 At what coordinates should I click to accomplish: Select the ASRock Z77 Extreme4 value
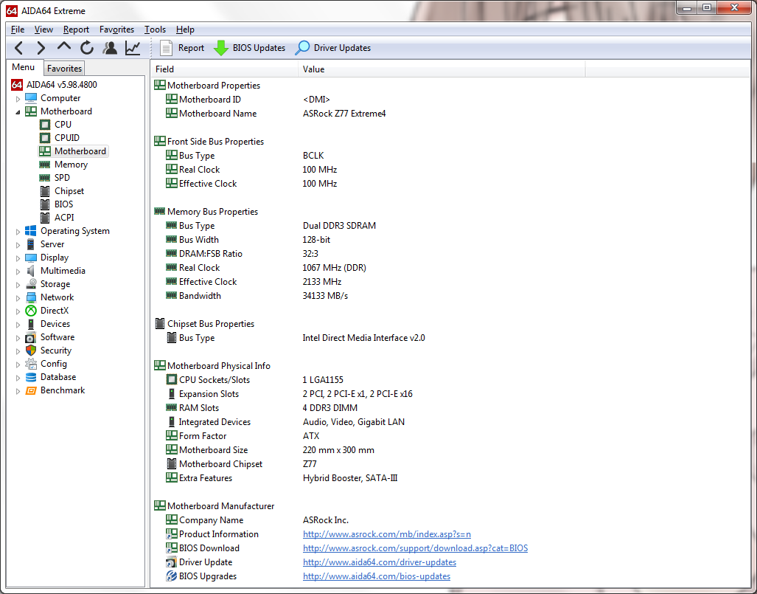pos(344,114)
